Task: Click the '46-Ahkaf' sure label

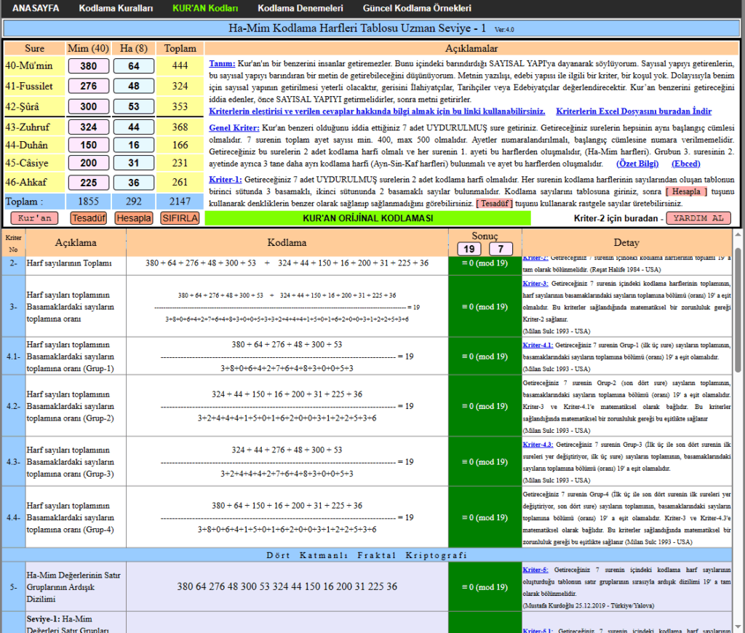Action: pyautogui.click(x=26, y=183)
